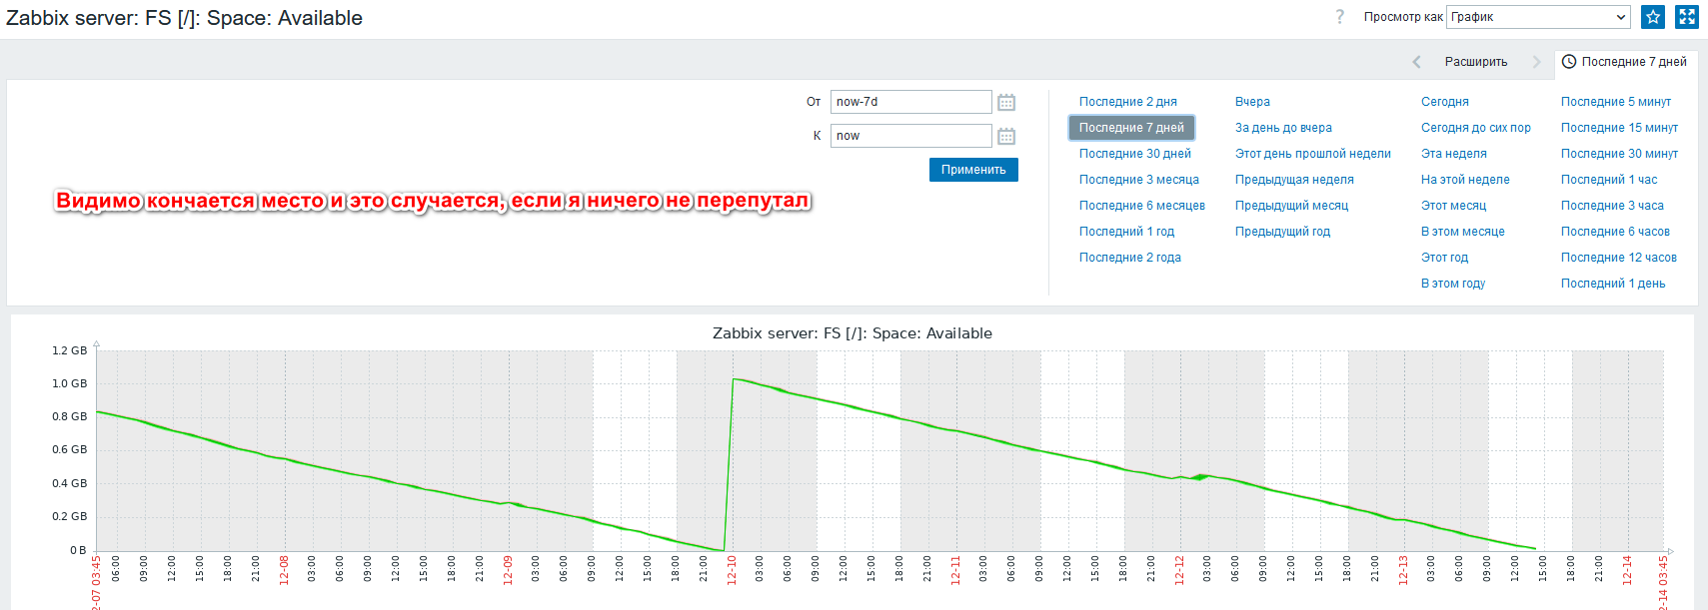Toggle Последние 7 дней time selector tab
Viewport: 1708px width, 610px height.
pos(1624,62)
